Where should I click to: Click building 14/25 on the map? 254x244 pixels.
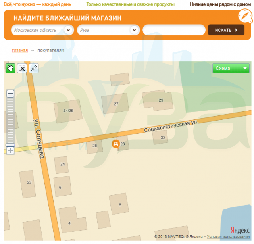[68, 111]
